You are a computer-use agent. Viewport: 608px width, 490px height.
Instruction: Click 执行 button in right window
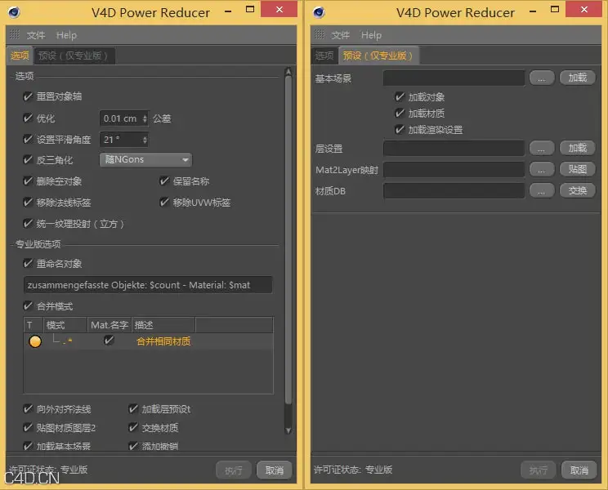point(539,470)
